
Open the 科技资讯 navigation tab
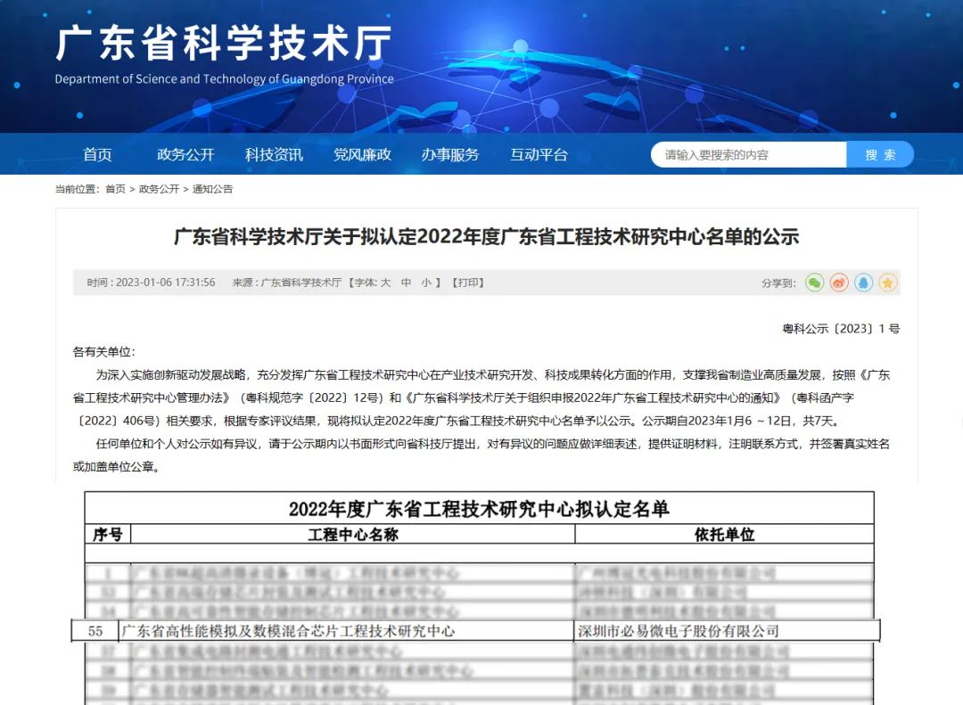(x=274, y=155)
